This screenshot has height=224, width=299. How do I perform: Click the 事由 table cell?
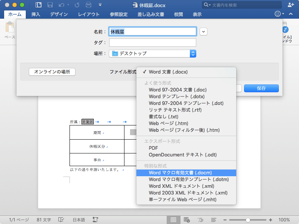pos(97,160)
